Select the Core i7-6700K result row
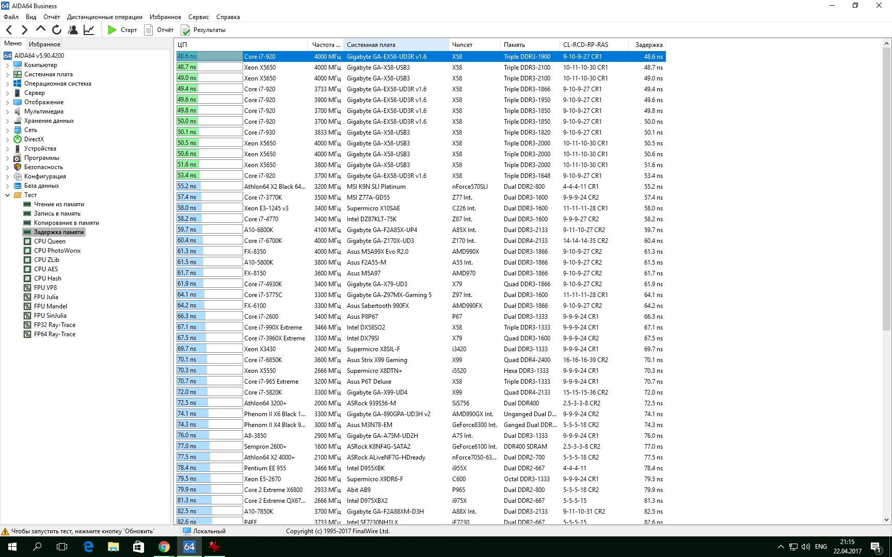This screenshot has height=557, width=892. tap(421, 240)
